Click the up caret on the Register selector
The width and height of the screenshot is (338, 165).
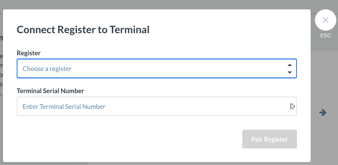(290, 65)
